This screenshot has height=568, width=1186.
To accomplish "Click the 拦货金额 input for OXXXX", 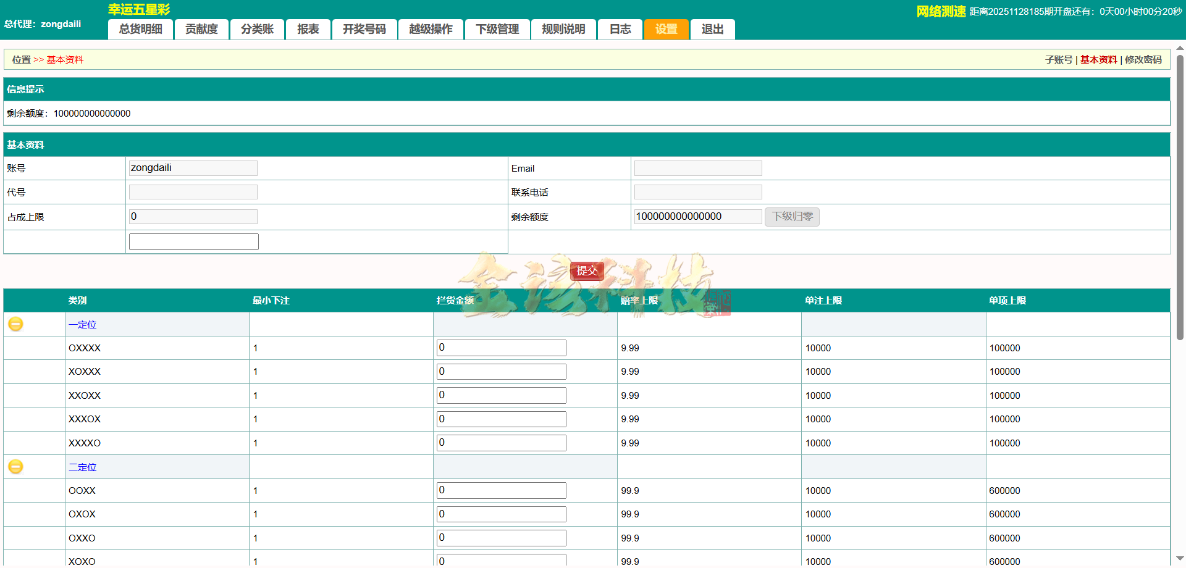I will (500, 348).
